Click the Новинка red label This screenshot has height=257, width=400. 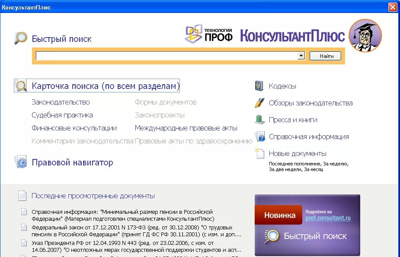278,215
